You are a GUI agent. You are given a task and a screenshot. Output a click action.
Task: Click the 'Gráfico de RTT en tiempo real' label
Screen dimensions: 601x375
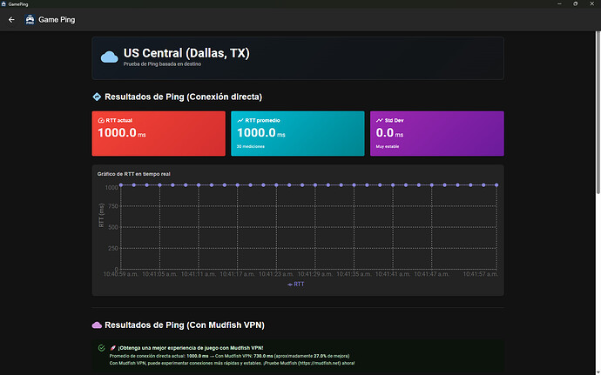(134, 174)
